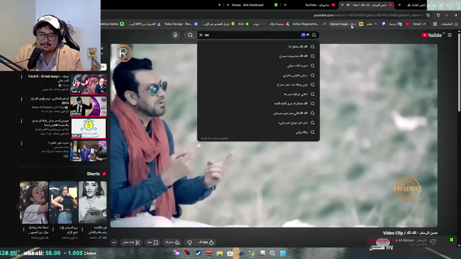Open Windows Start menu in taskbar
The width and height of the screenshot is (461, 259).
[x=283, y=253]
